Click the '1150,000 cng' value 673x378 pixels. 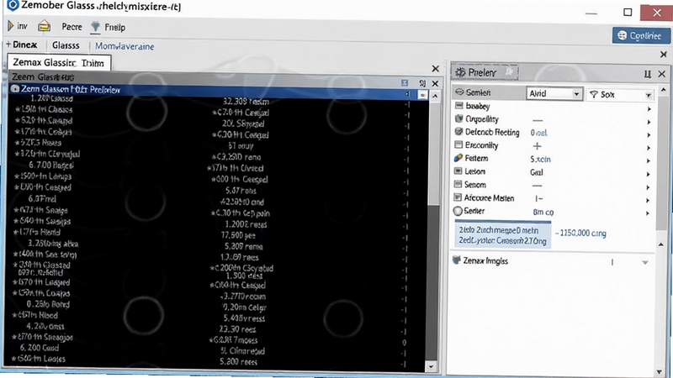pyautogui.click(x=582, y=234)
